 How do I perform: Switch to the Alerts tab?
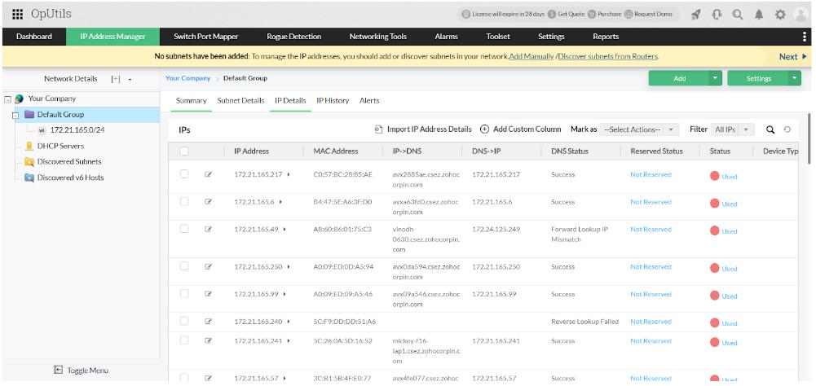click(x=369, y=100)
